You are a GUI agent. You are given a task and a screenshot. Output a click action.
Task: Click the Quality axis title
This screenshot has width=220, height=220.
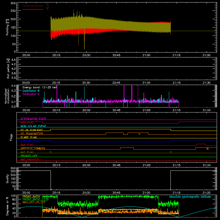[7, 178]
